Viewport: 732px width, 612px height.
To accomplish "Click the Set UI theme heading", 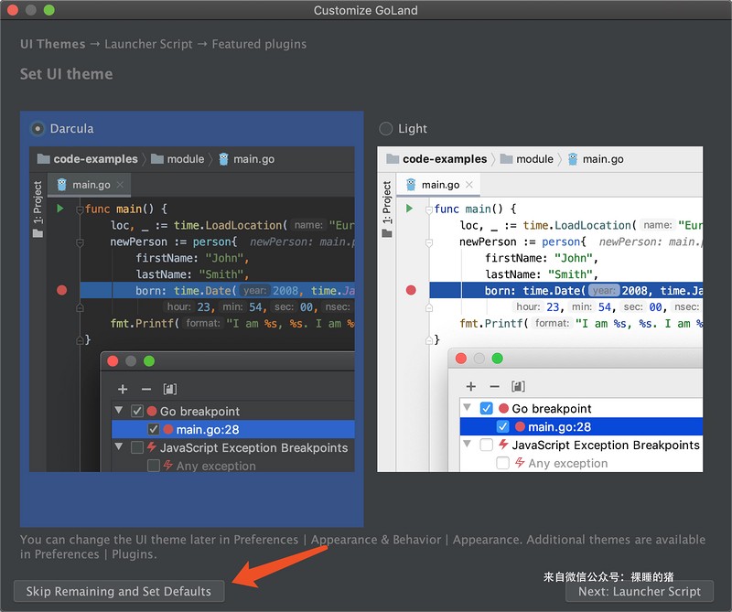I will 66,74.
